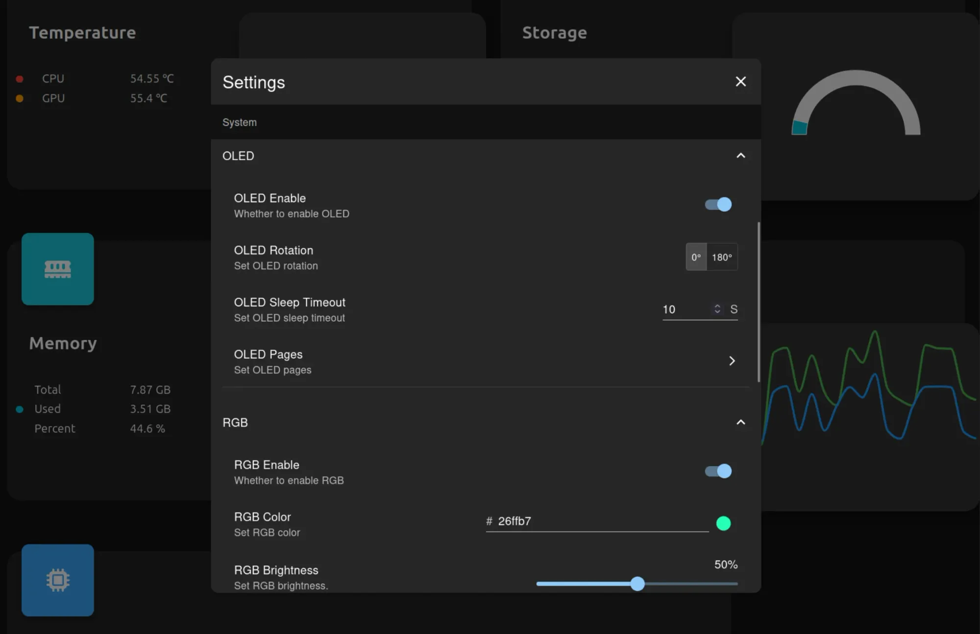Click the System section header

240,122
